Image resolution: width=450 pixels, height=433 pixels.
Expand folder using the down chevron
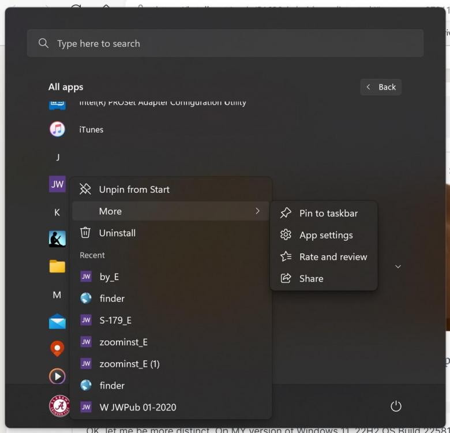pos(398,267)
